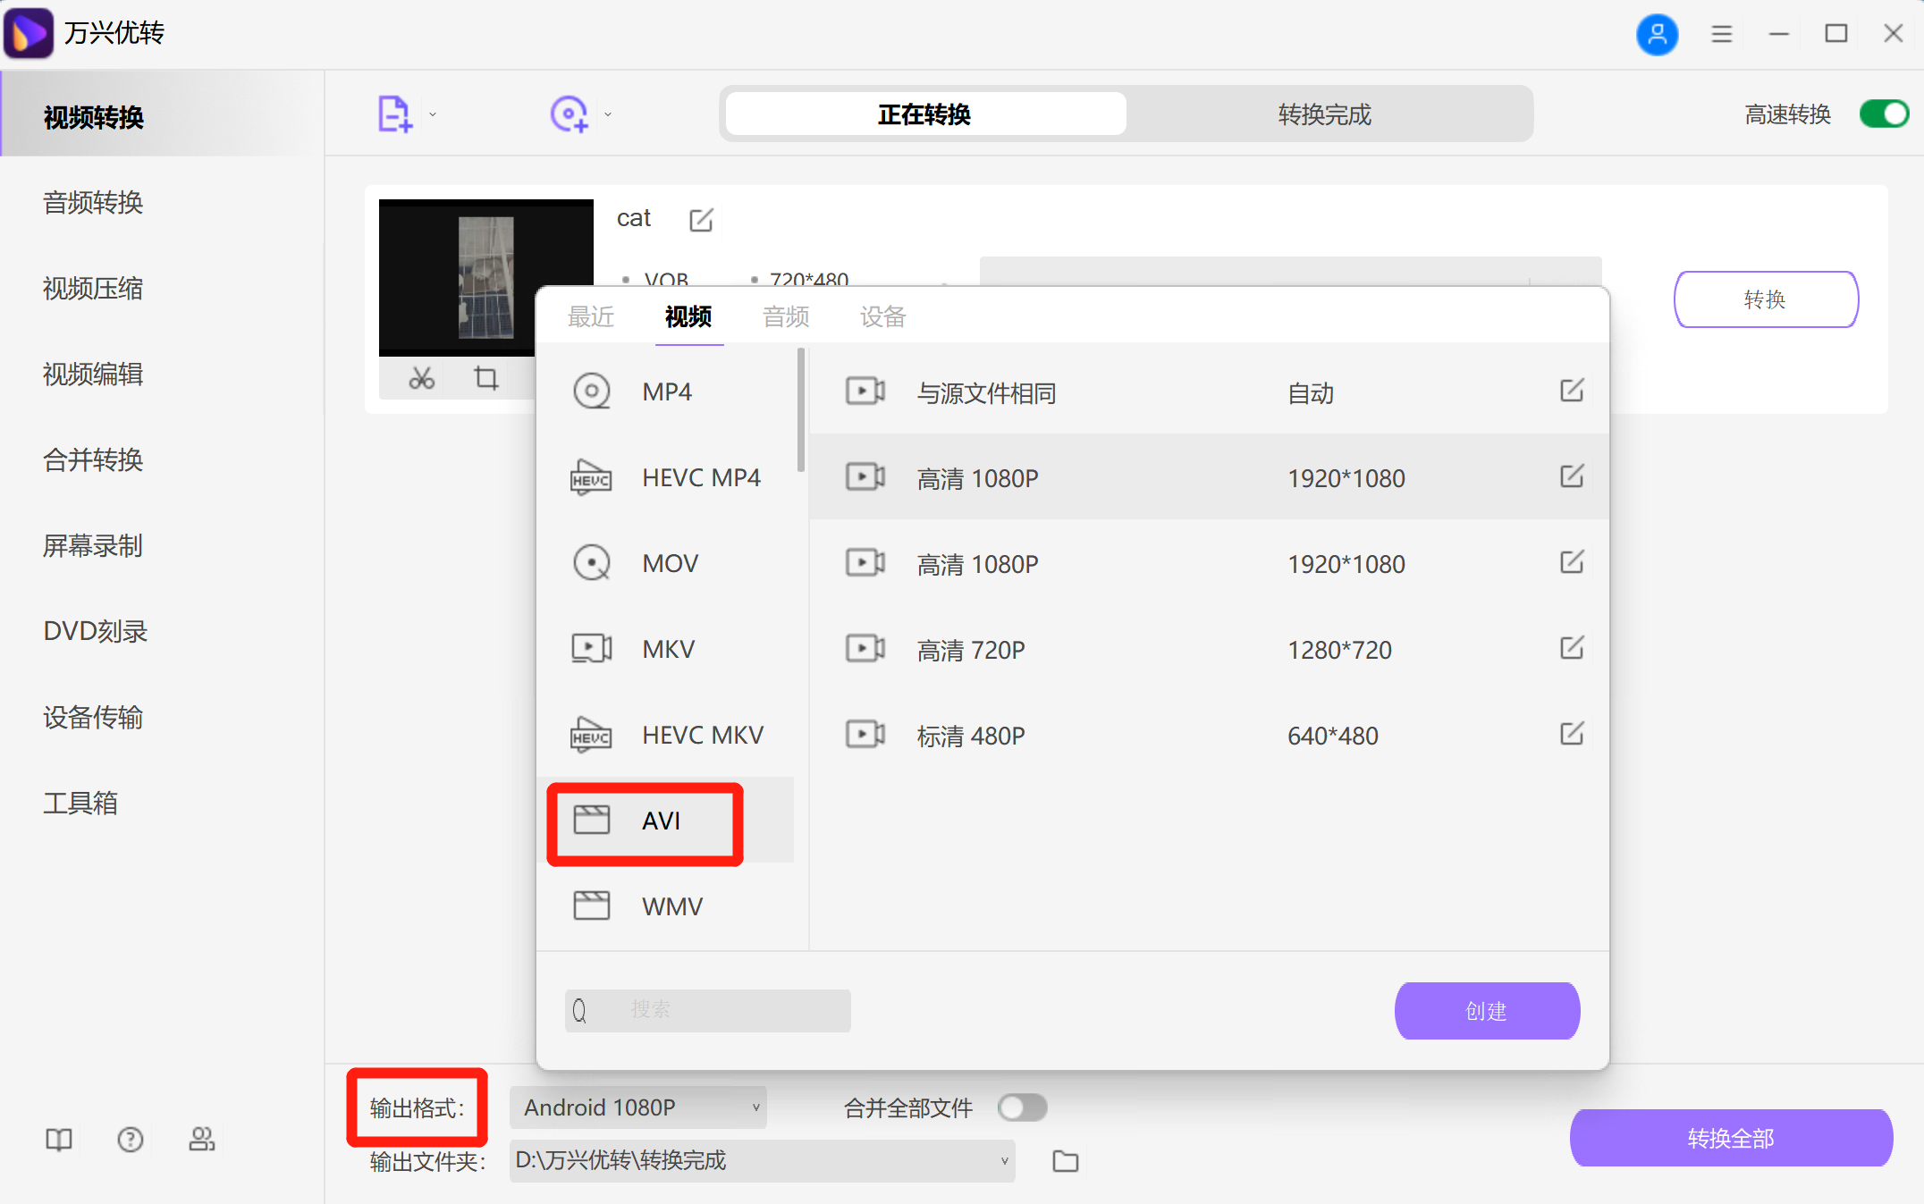Screen dimensions: 1924x1204
Task: Open the Android 1080P output format dropdown
Action: pos(637,1107)
